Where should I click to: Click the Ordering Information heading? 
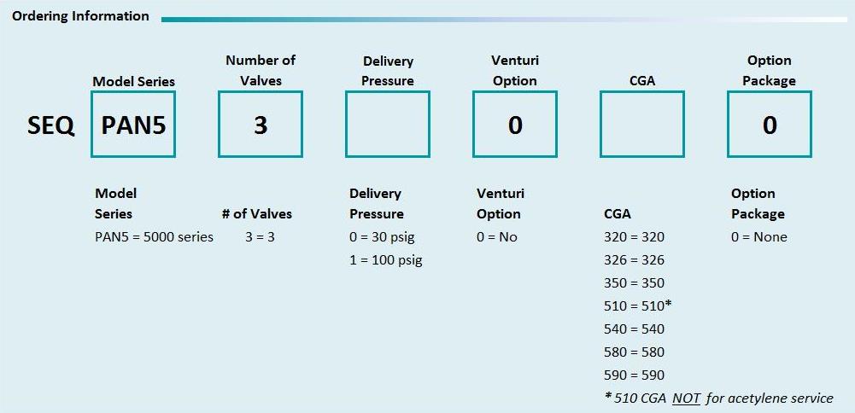click(x=81, y=16)
